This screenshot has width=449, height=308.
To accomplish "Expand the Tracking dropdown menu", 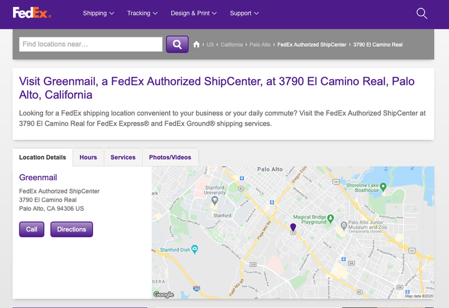I will click(142, 13).
